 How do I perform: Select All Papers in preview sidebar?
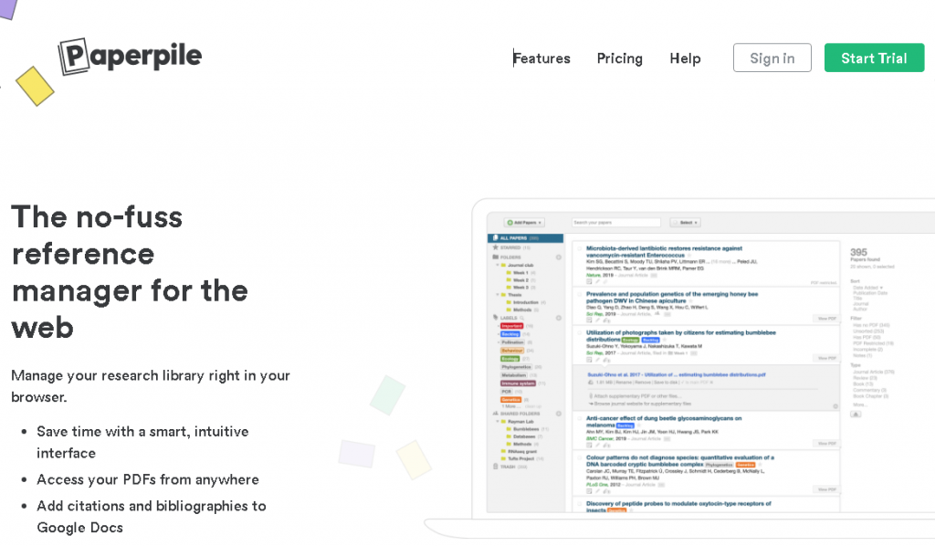point(525,237)
